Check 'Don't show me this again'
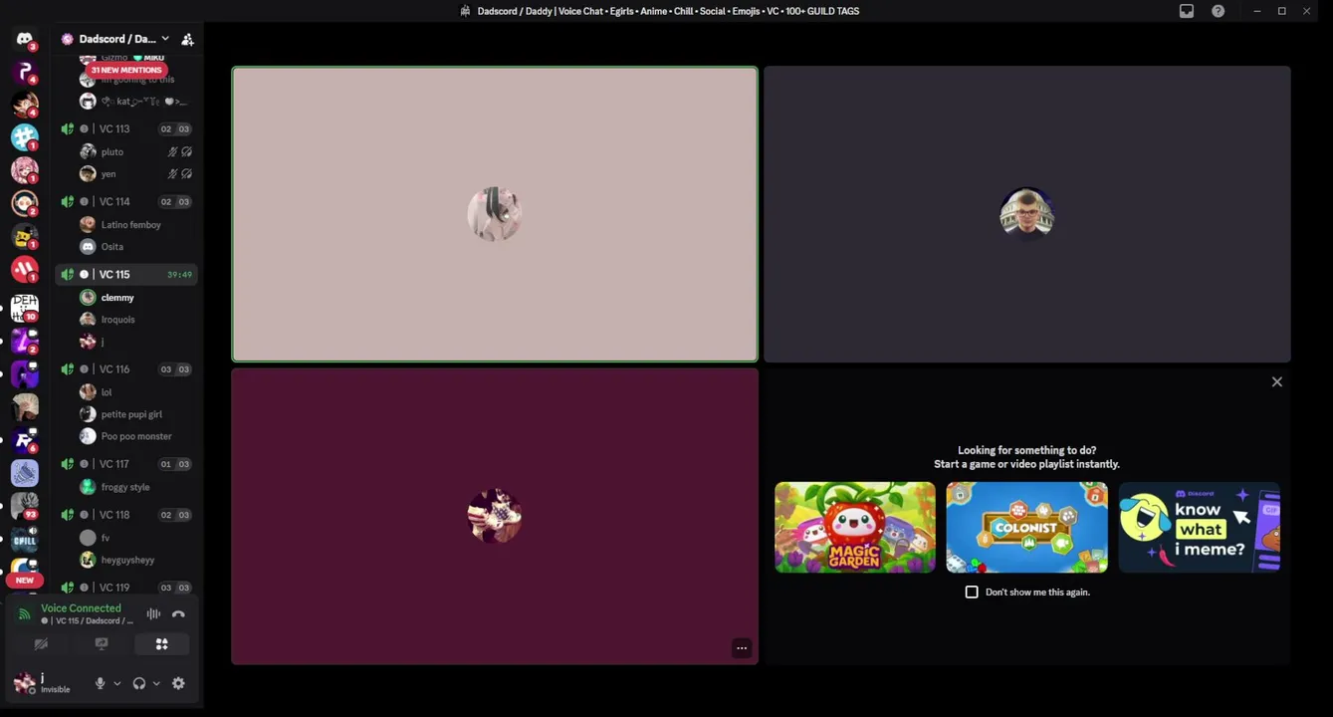The height and width of the screenshot is (717, 1333). (x=972, y=592)
